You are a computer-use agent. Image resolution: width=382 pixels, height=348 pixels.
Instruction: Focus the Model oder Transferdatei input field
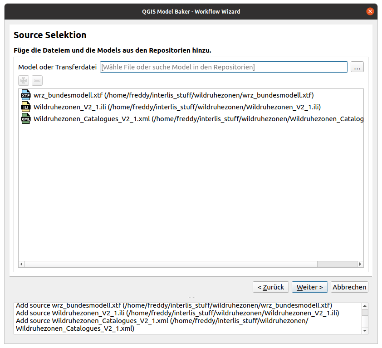[x=224, y=67]
